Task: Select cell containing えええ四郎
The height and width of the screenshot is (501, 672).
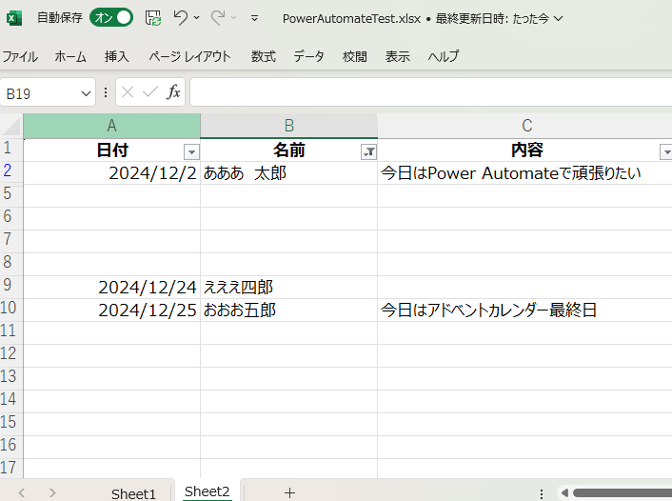Action: tap(288, 288)
